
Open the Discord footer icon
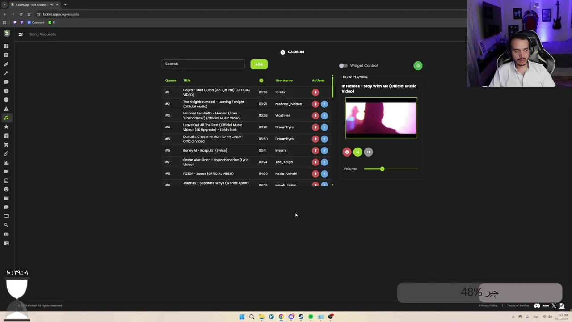tap(537, 305)
